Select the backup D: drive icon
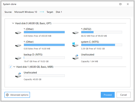 click(x=18, y=58)
